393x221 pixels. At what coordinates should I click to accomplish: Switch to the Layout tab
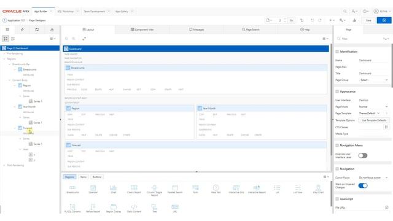[x=88, y=29]
